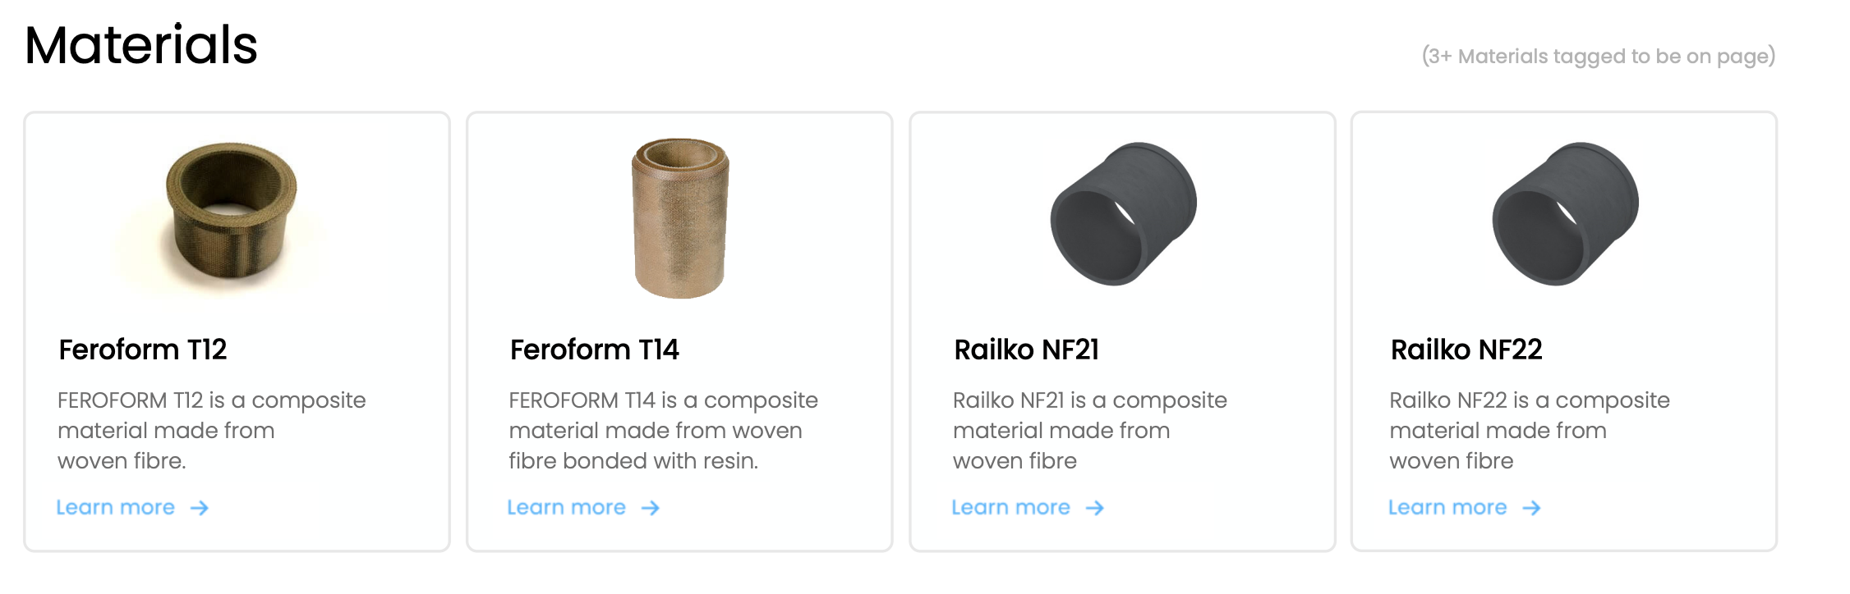Open the Railko NF22 product image
The image size is (1850, 594).
coord(1565,214)
